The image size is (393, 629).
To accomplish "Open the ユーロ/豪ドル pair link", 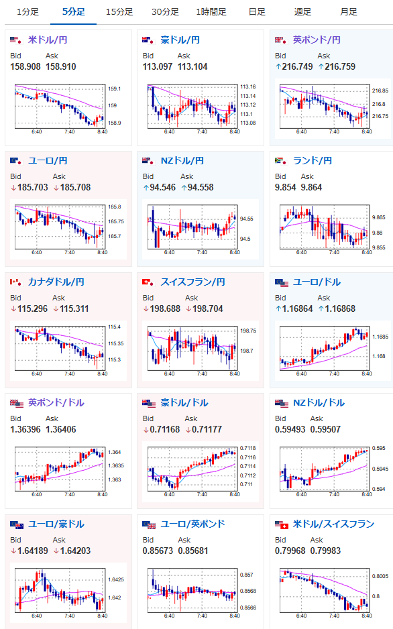I will pyautogui.click(x=56, y=524).
